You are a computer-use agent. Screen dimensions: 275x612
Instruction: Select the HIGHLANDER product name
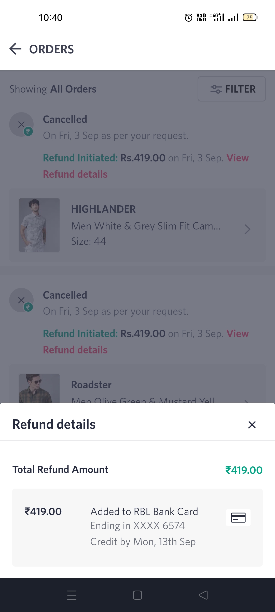tap(103, 209)
